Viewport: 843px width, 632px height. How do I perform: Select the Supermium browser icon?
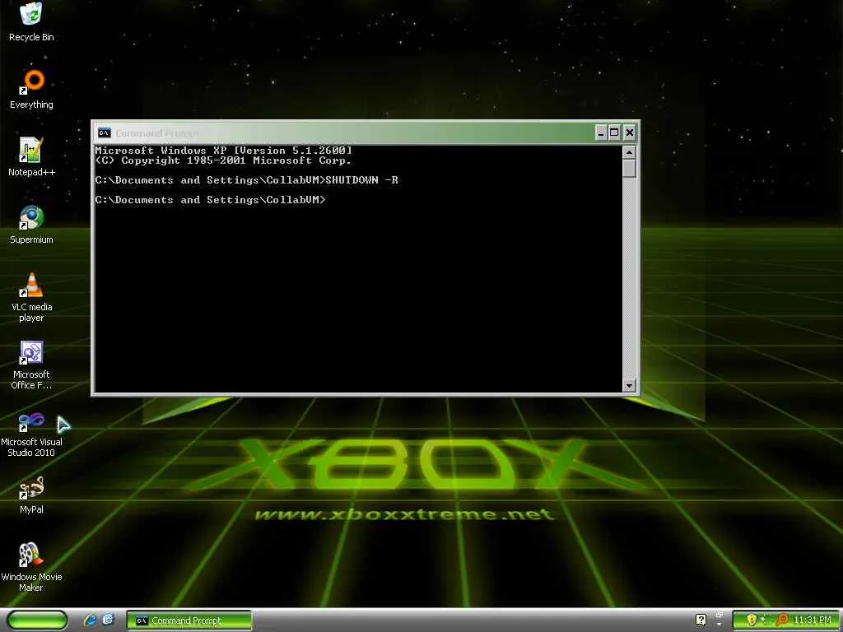[31, 225]
